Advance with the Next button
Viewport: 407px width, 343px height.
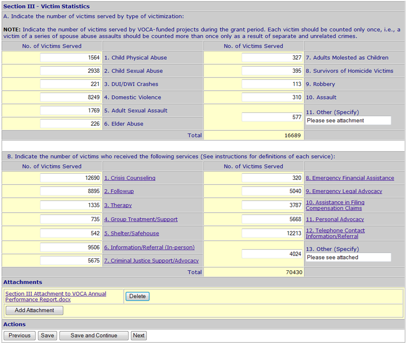[138, 335]
